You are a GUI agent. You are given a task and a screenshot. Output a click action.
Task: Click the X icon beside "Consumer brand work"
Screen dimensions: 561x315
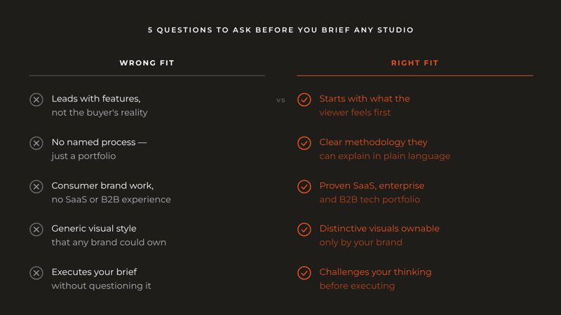coord(36,186)
